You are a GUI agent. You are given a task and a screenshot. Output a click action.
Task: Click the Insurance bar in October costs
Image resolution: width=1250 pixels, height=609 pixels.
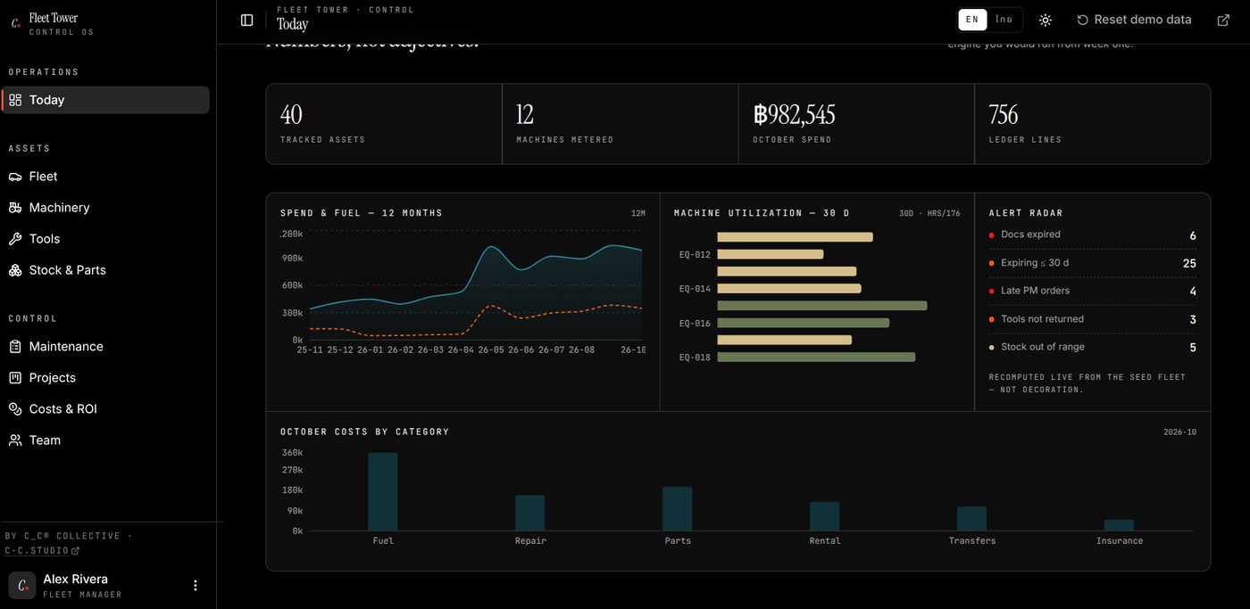(x=1120, y=525)
